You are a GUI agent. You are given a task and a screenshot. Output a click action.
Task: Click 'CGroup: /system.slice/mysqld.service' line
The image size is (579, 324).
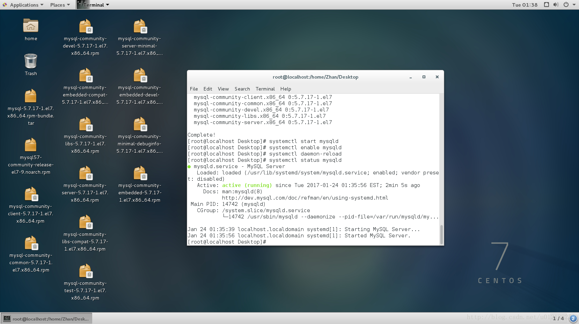(254, 210)
